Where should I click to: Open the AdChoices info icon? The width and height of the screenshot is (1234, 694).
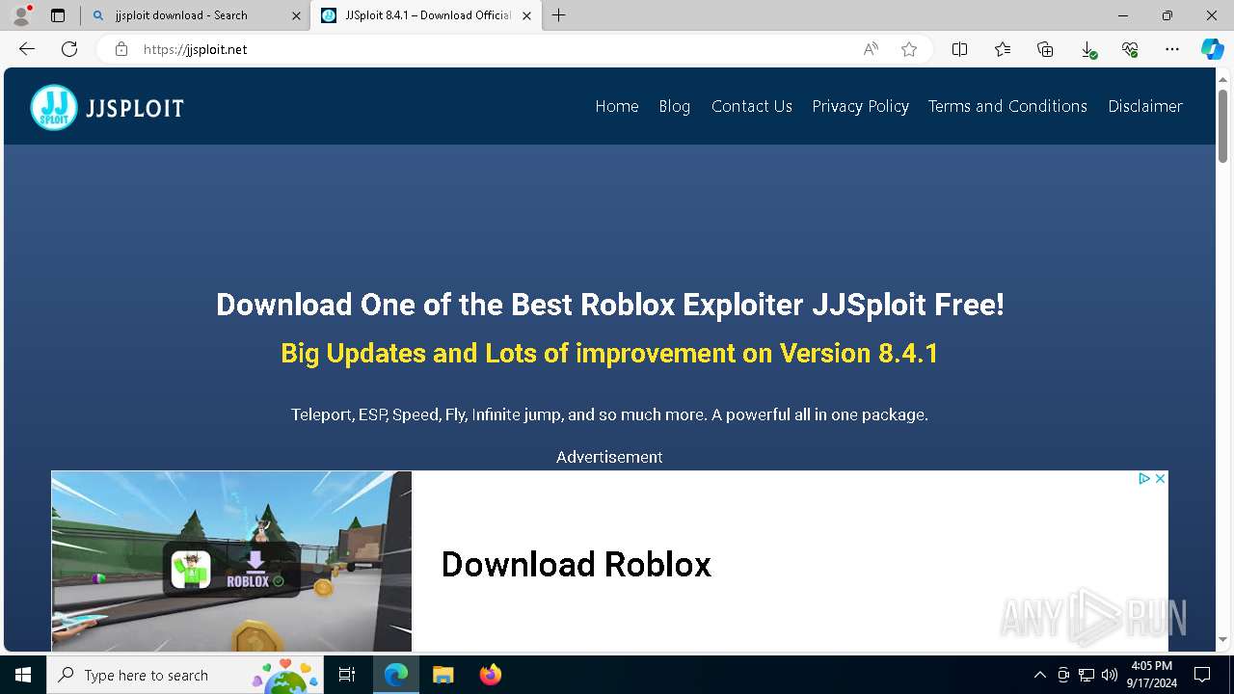(x=1144, y=478)
